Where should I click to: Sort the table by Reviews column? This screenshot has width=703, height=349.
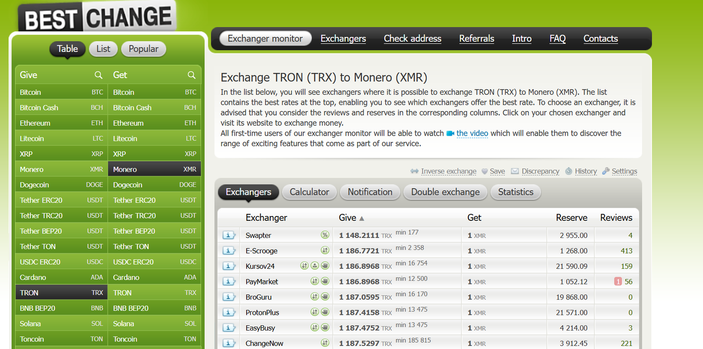point(616,218)
